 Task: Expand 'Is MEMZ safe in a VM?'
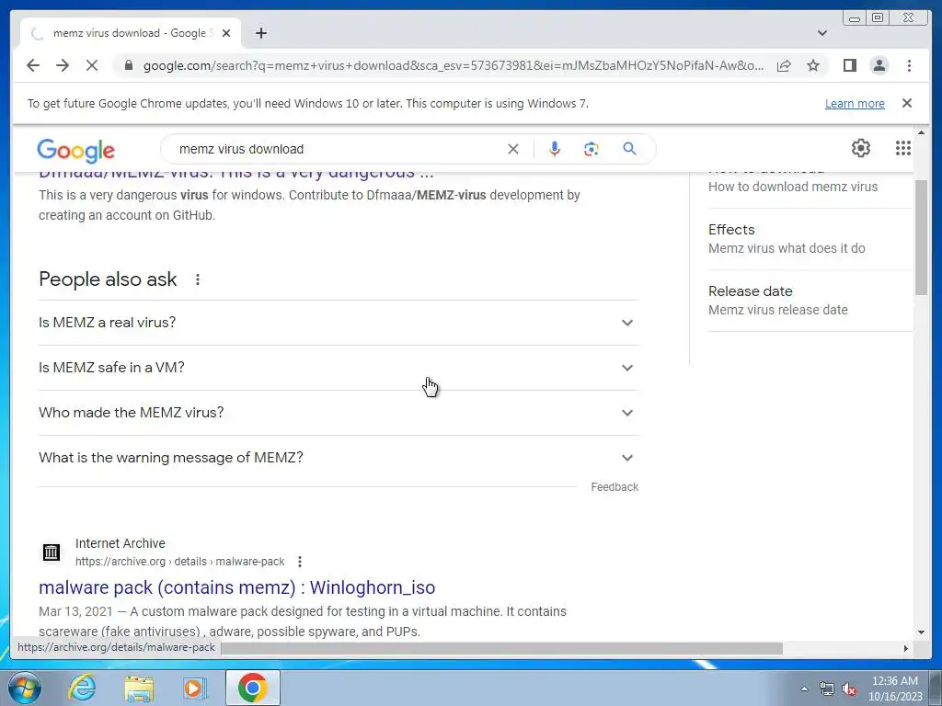(339, 368)
